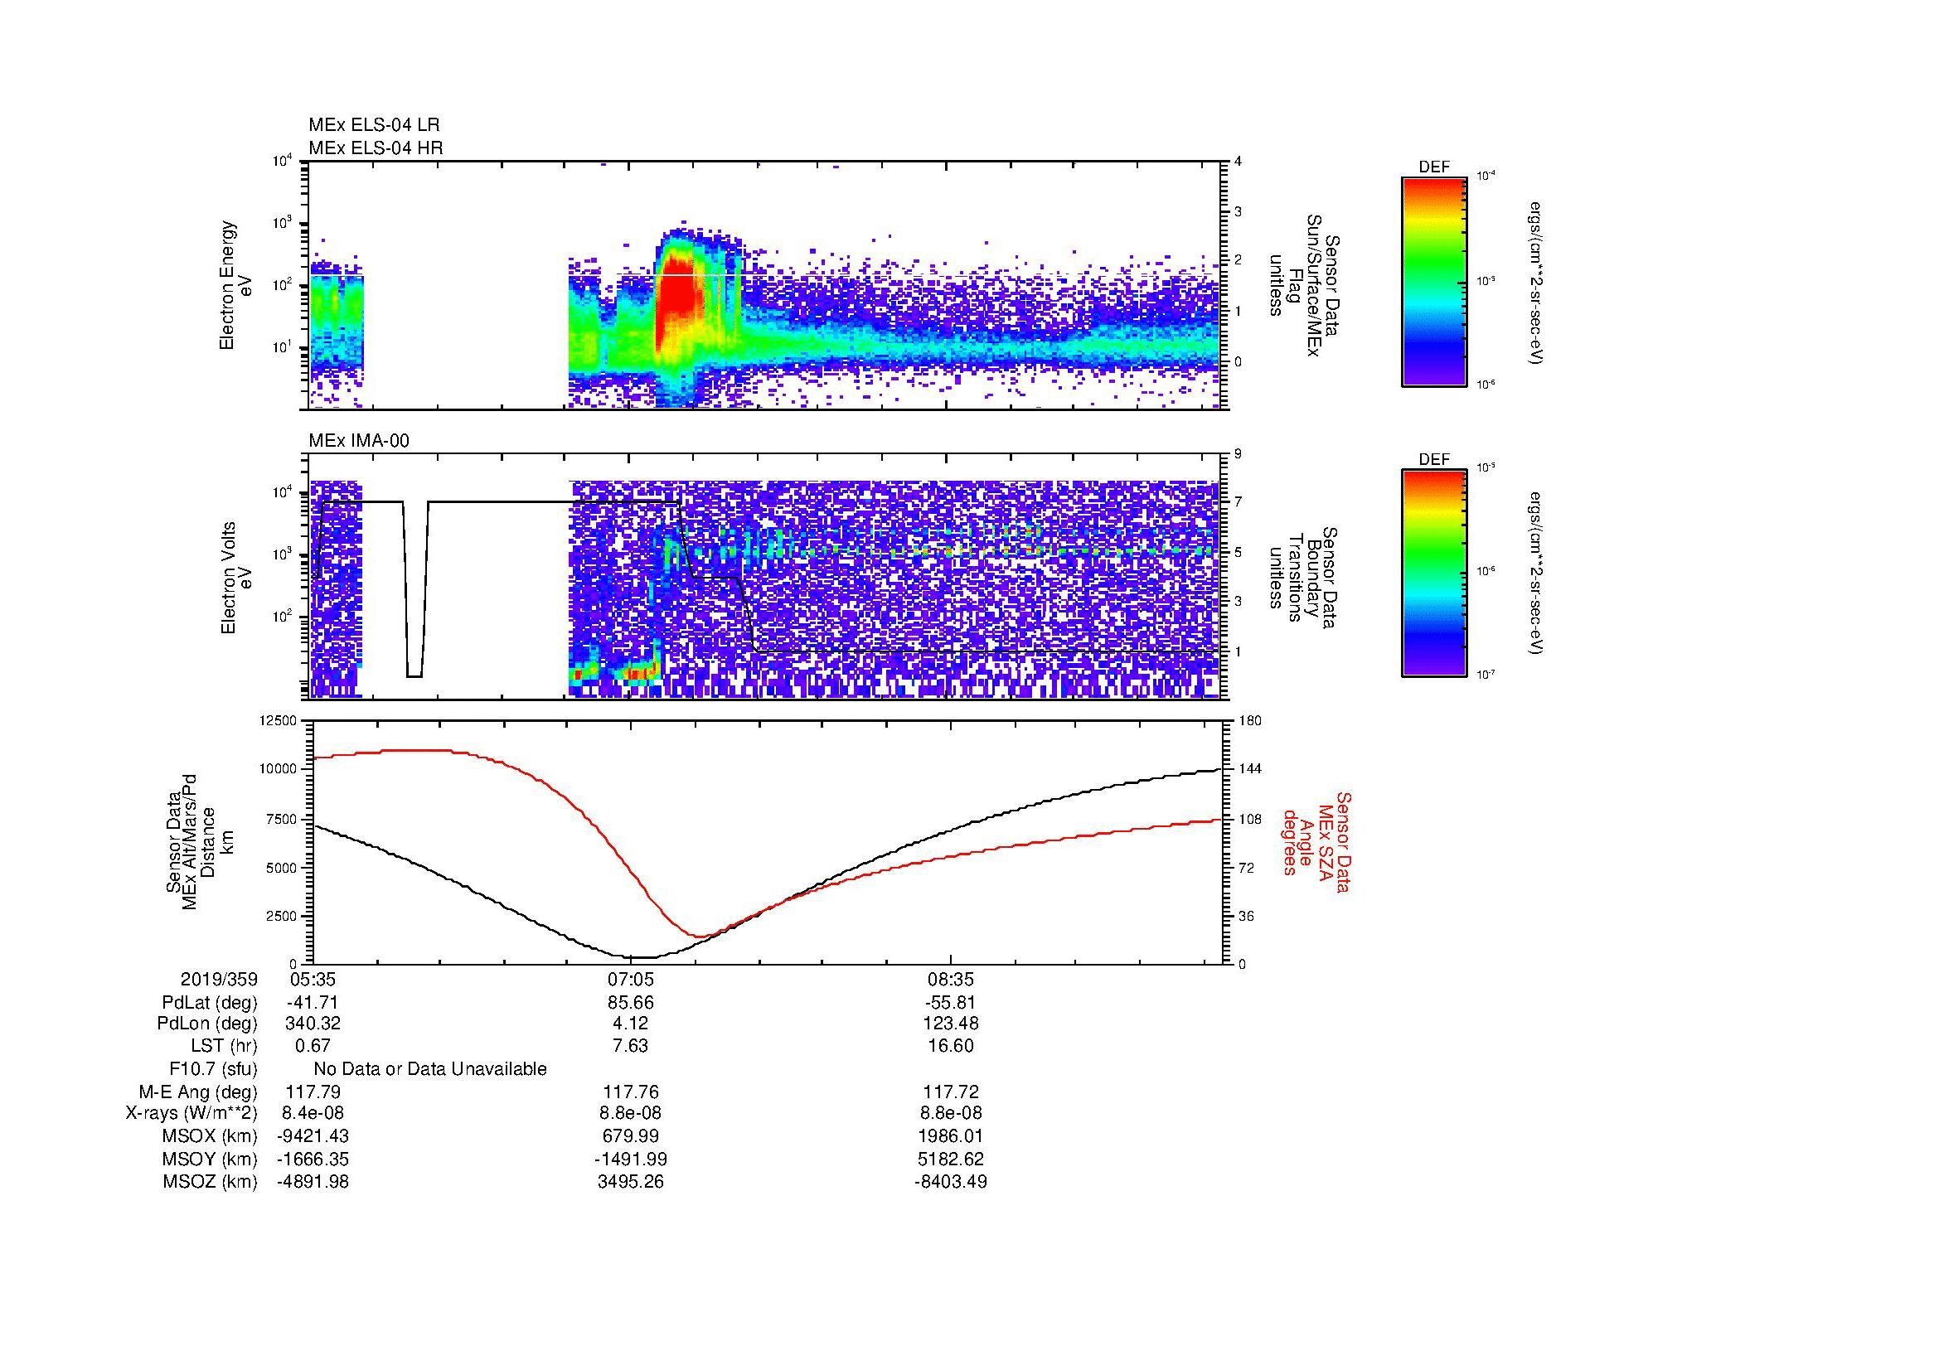Click the 'Boundary Transitions' right axis label

pyautogui.click(x=1304, y=579)
